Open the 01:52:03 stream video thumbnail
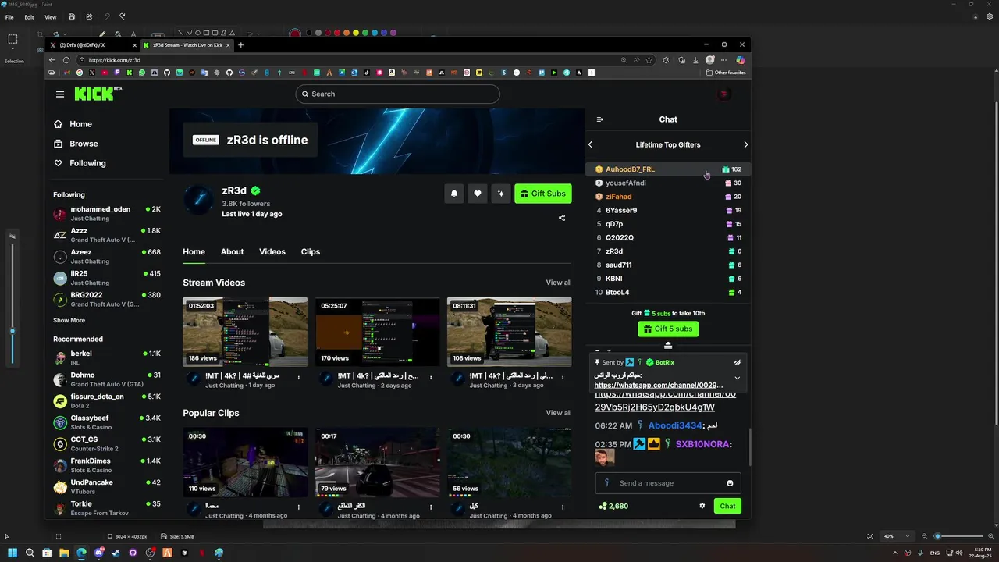999x562 pixels. 245,332
